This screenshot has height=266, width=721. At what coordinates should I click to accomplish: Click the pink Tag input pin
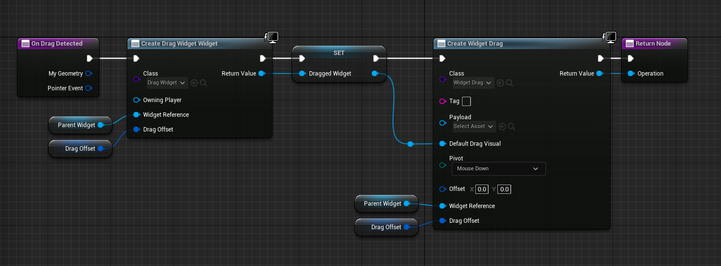[x=442, y=101]
